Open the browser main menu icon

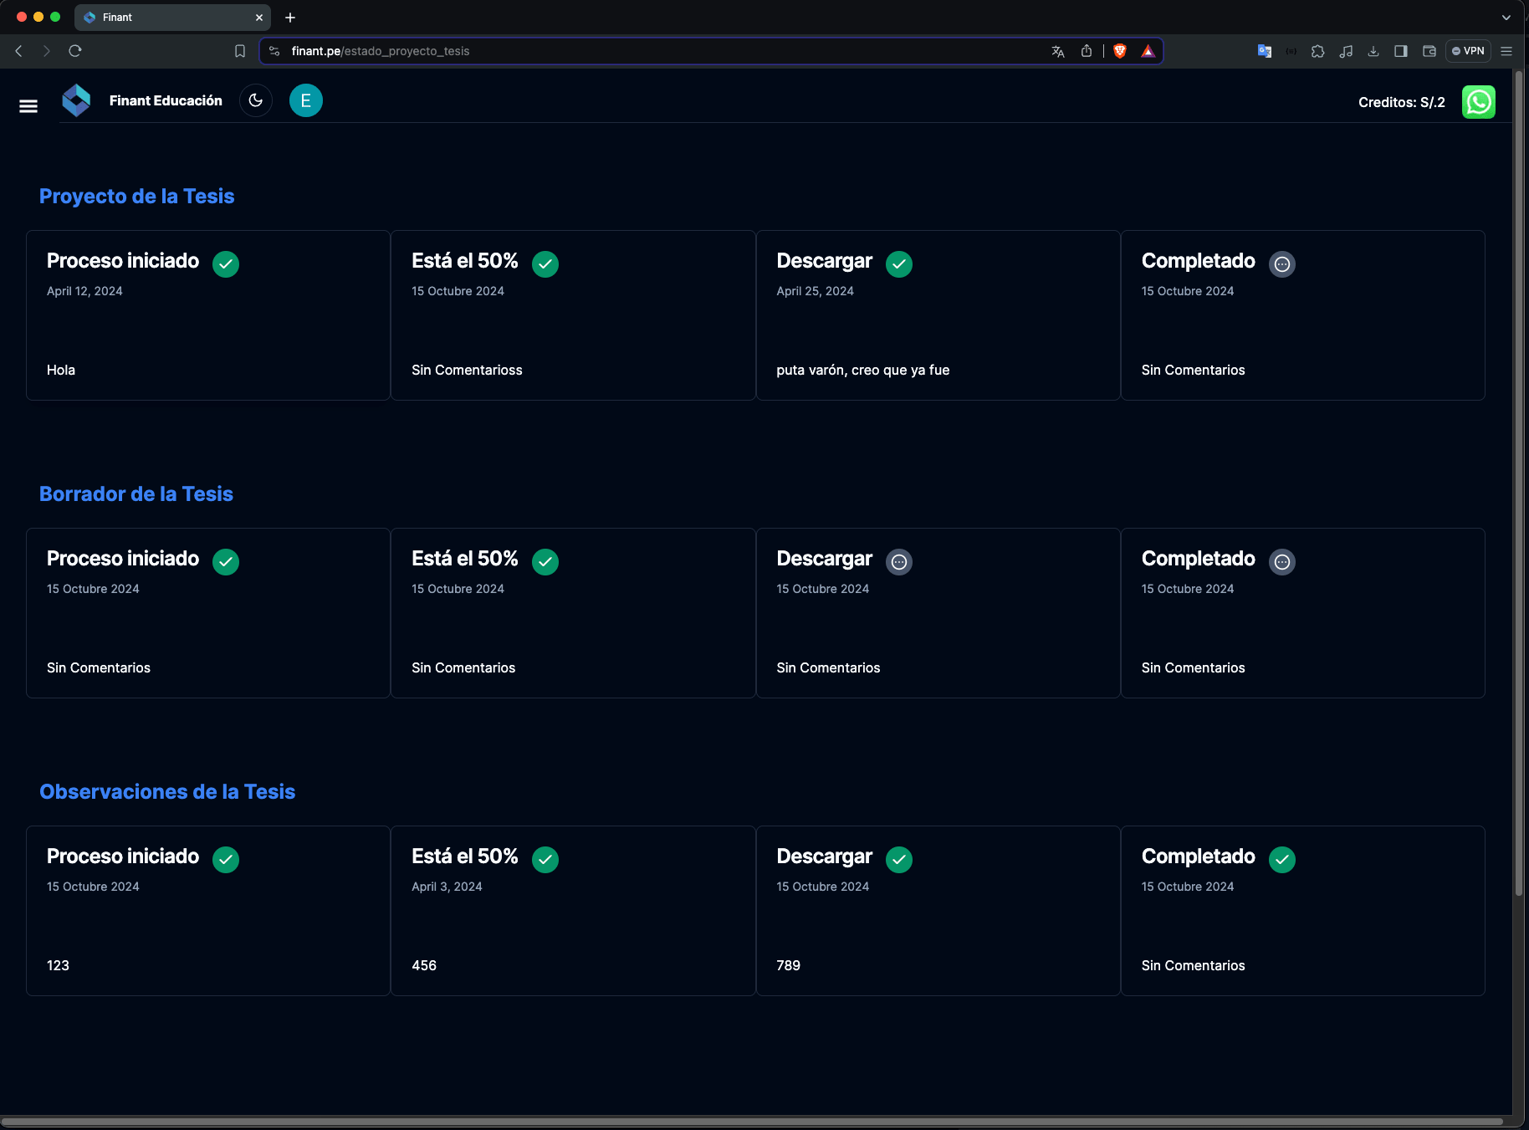pos(1506,51)
